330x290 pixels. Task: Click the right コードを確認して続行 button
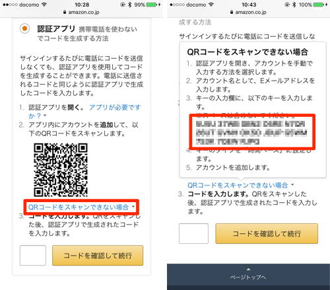click(267, 234)
